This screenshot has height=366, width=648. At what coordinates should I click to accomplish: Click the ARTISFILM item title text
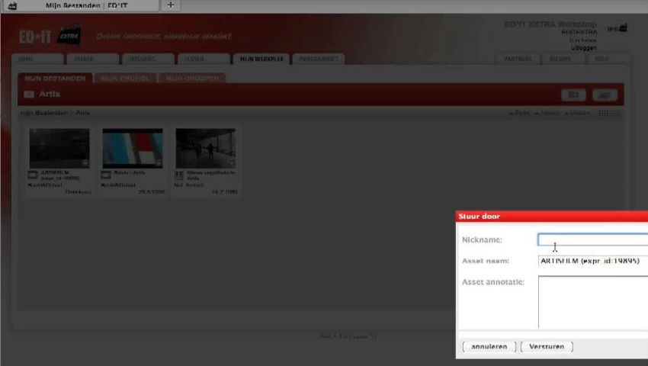click(60, 175)
